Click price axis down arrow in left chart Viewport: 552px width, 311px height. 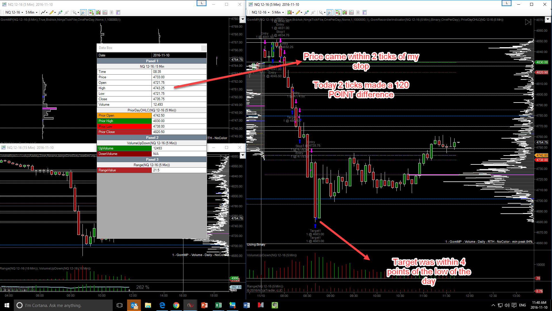(243, 20)
